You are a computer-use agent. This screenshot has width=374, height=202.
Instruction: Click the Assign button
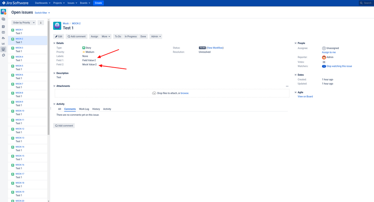coord(94,37)
